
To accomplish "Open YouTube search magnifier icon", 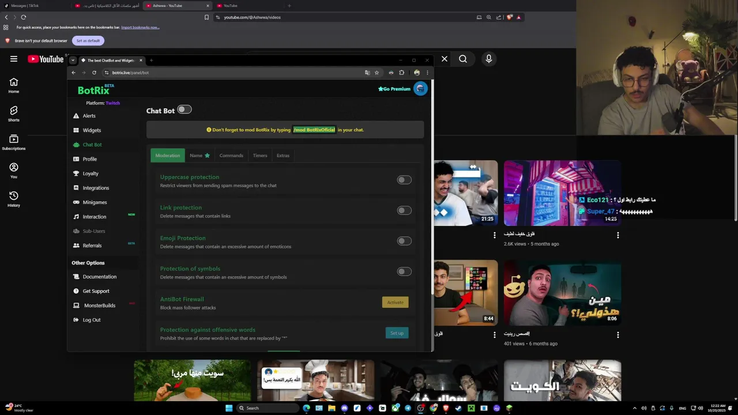I will [x=463, y=59].
